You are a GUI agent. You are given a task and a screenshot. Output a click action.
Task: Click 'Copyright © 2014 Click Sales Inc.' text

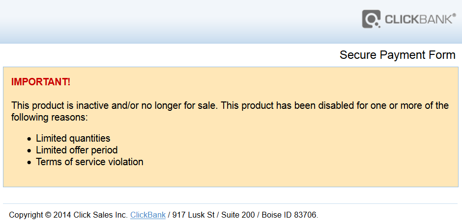click(68, 215)
